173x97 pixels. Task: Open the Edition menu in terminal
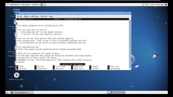tap(26, 16)
